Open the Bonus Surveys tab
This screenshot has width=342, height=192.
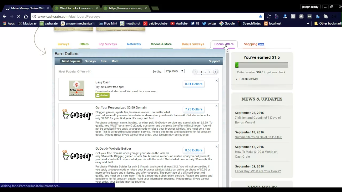click(193, 44)
